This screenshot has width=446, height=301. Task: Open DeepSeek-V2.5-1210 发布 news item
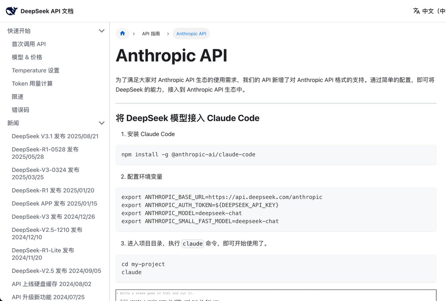[x=47, y=234]
